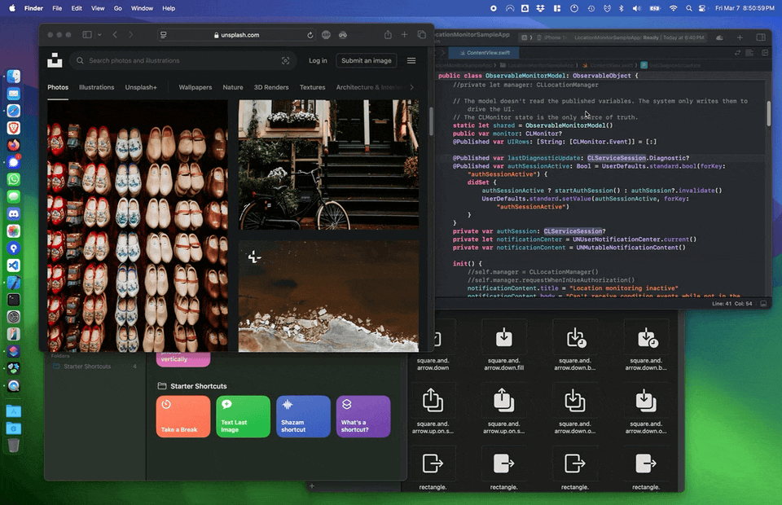Reload the unsplash.com page

310,35
